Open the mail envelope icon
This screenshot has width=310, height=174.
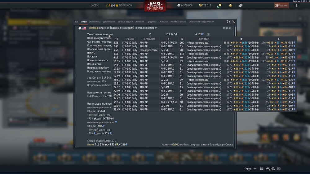[279, 169]
